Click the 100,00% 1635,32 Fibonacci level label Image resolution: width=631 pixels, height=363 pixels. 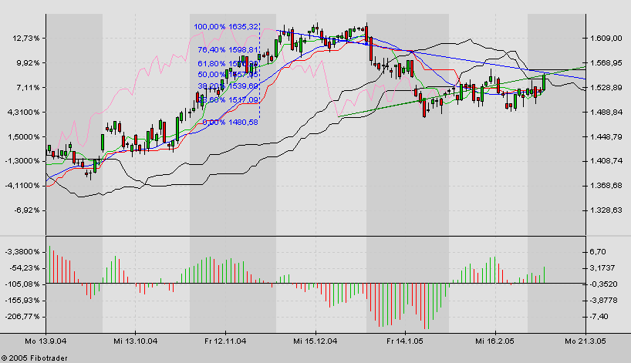(x=226, y=26)
